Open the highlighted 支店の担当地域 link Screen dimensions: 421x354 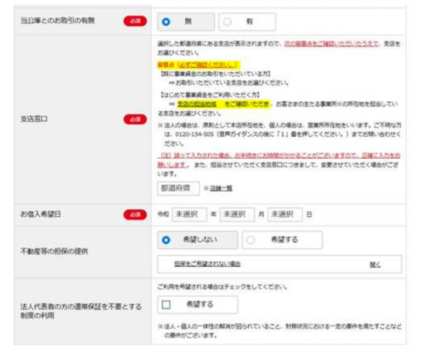[x=196, y=104]
